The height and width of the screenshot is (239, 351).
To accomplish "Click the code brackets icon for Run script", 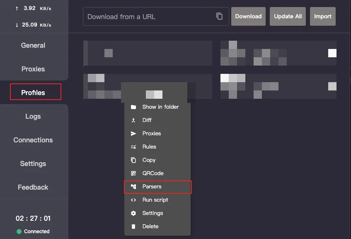I will pos(133,200).
